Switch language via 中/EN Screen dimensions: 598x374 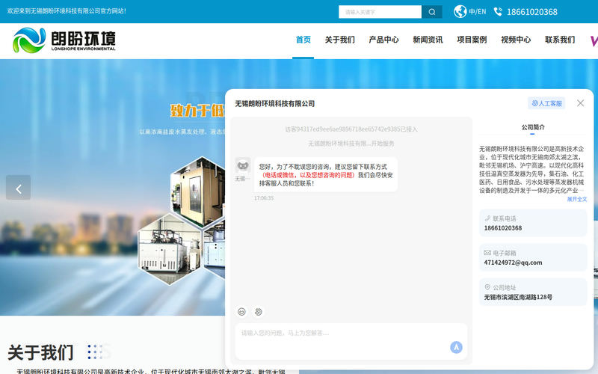[x=478, y=12]
